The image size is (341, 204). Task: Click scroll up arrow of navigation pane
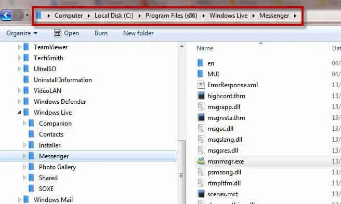182,46
